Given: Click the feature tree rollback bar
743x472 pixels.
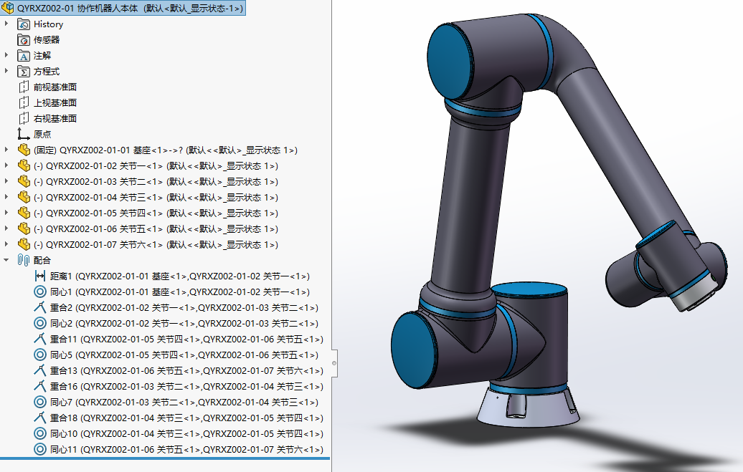Looking at the screenshot, I should pos(165,458).
